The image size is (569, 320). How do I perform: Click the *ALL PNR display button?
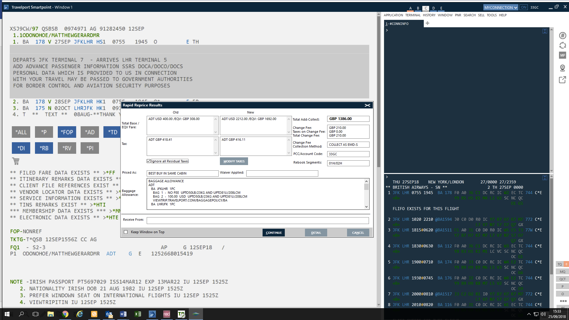coord(21,132)
